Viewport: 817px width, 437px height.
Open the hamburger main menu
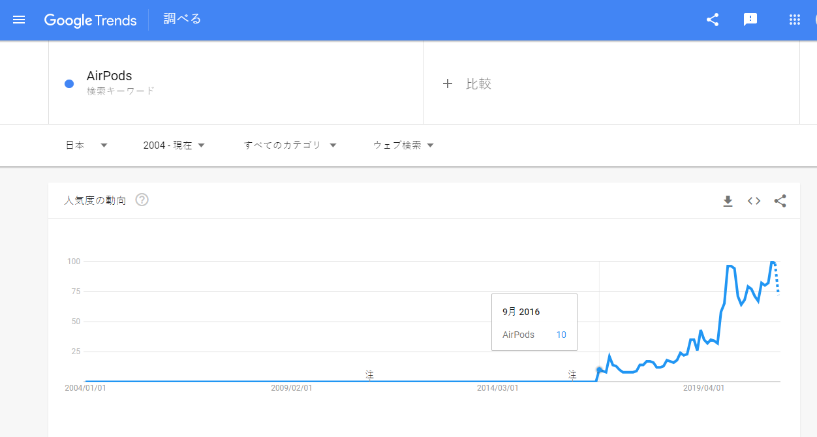(19, 20)
